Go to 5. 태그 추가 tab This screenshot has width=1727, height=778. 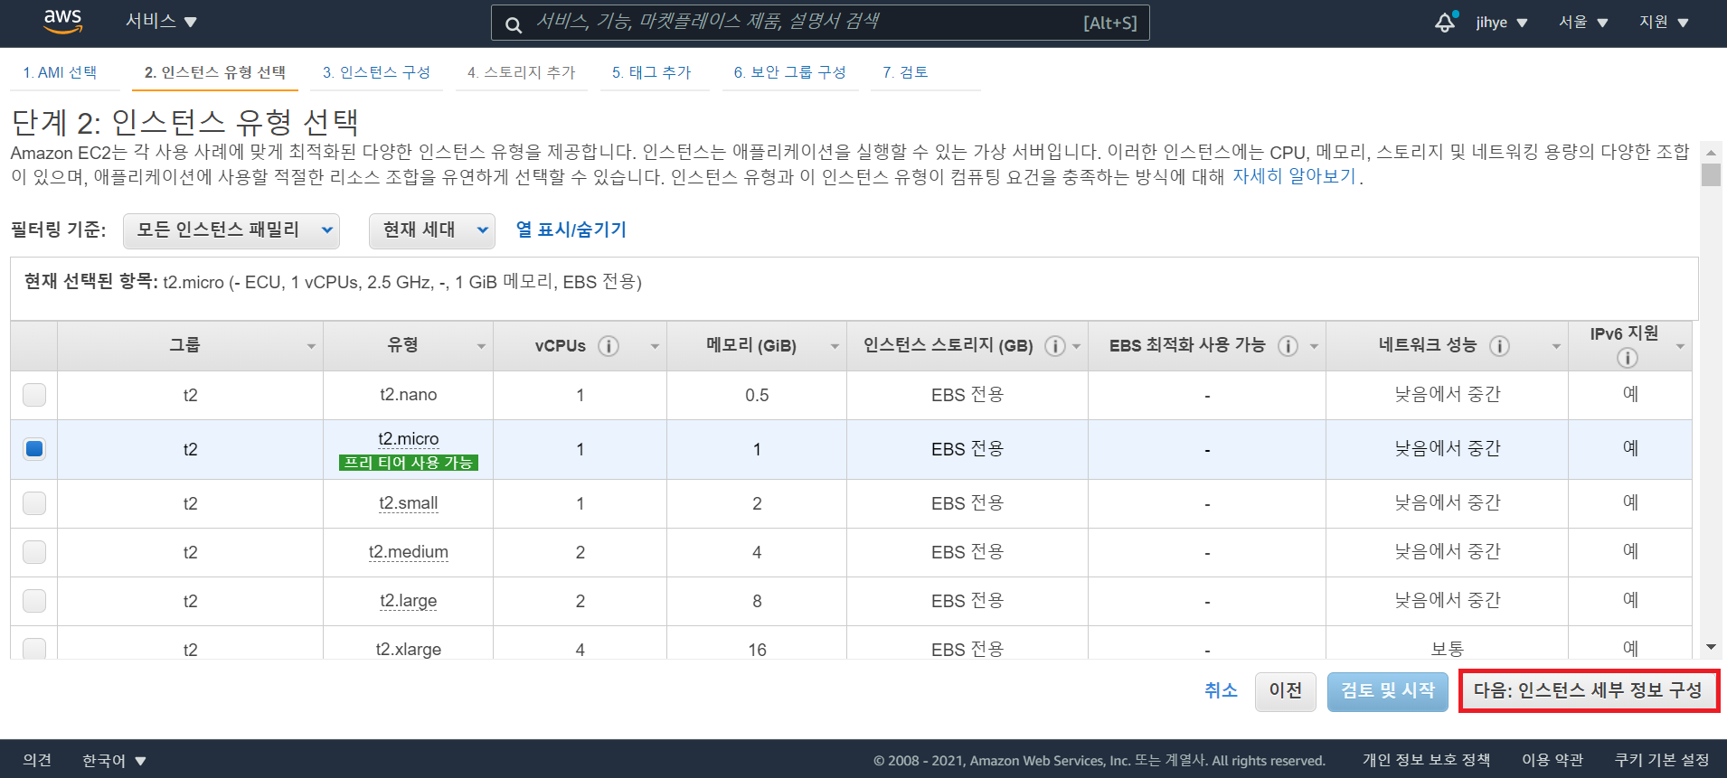pyautogui.click(x=652, y=72)
